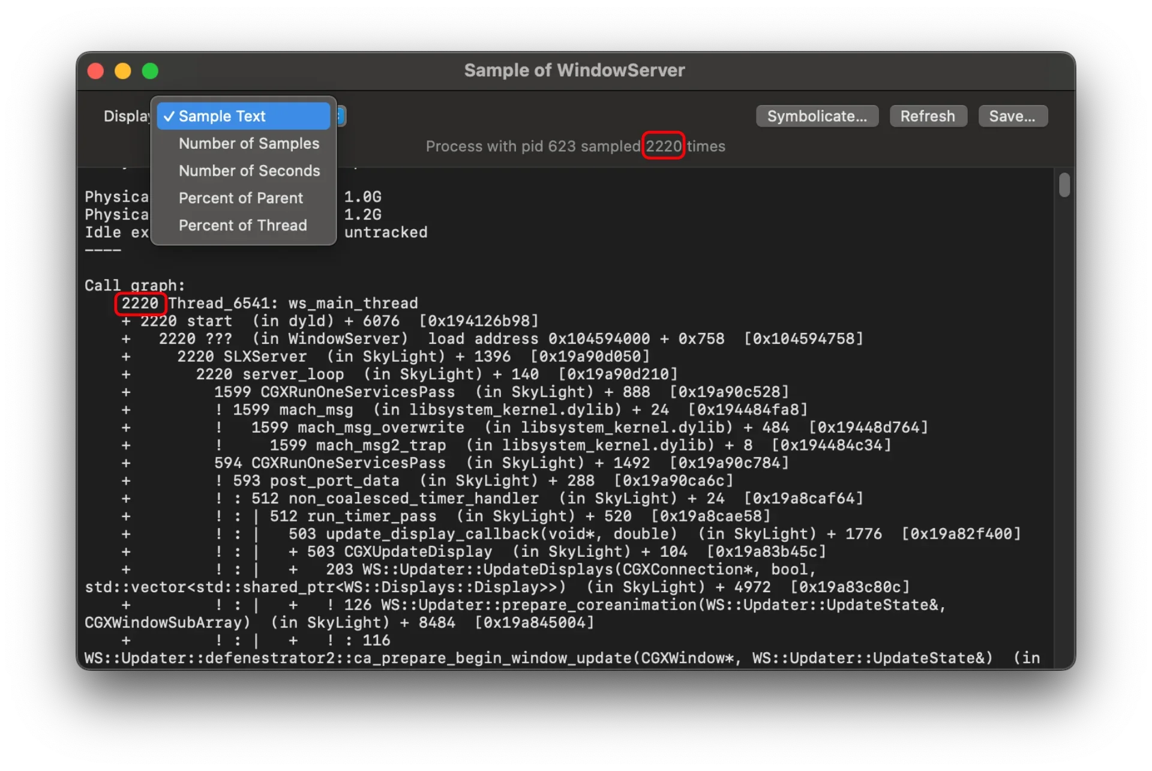
Task: Click the Thread_6541 ws_main_thread line
Action: click(292, 304)
